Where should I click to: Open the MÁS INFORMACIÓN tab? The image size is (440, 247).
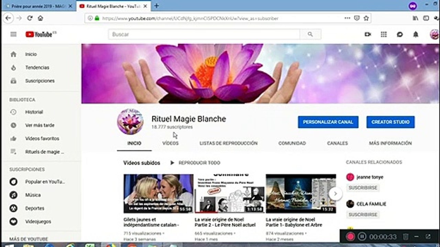390,143
